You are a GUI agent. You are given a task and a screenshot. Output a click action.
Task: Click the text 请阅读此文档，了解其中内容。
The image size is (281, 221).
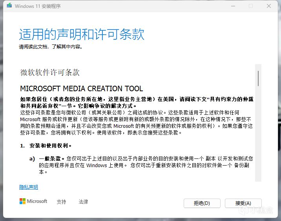point(51,47)
